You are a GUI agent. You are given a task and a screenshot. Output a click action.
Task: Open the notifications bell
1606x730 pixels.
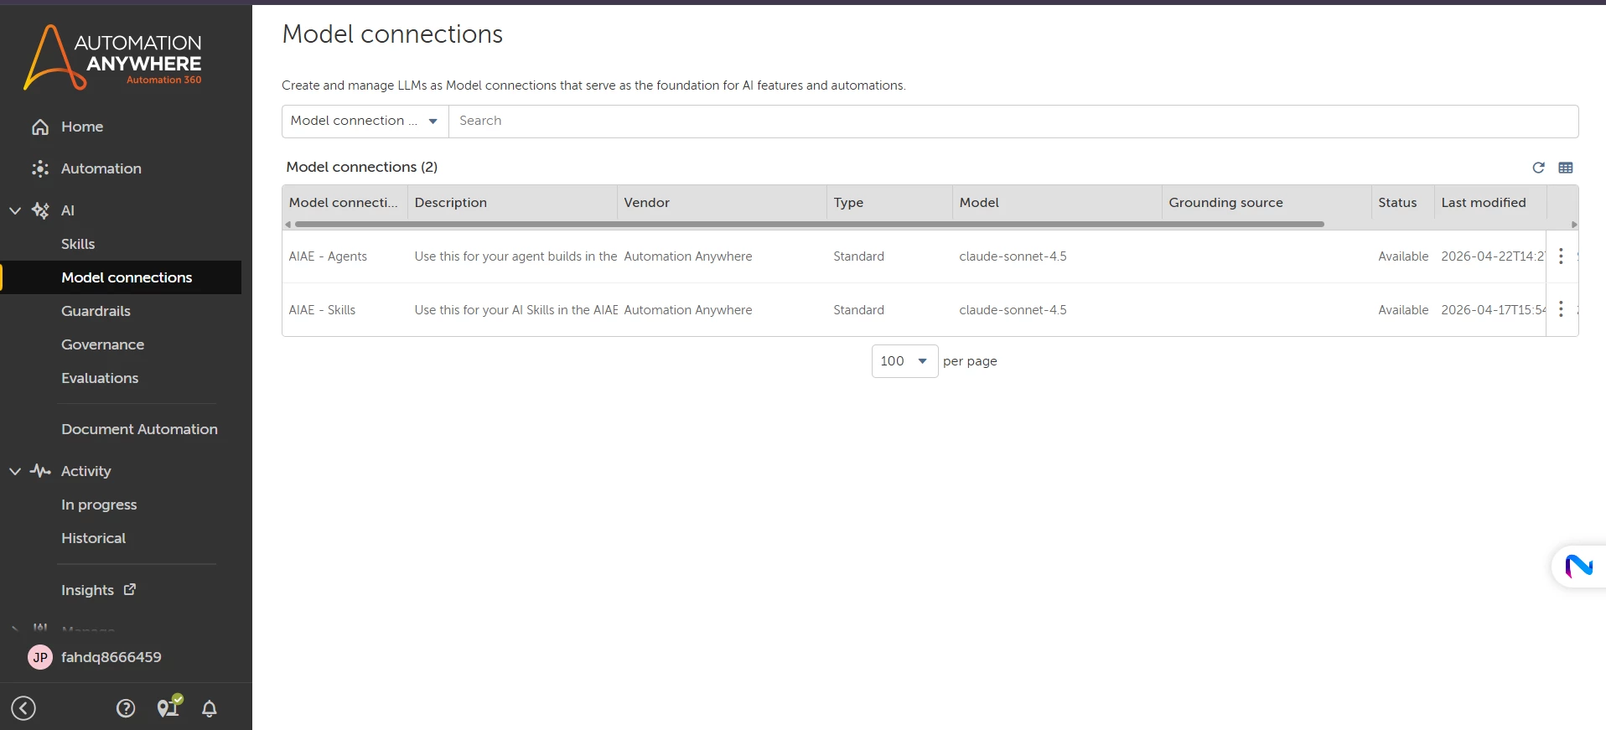[x=210, y=709]
